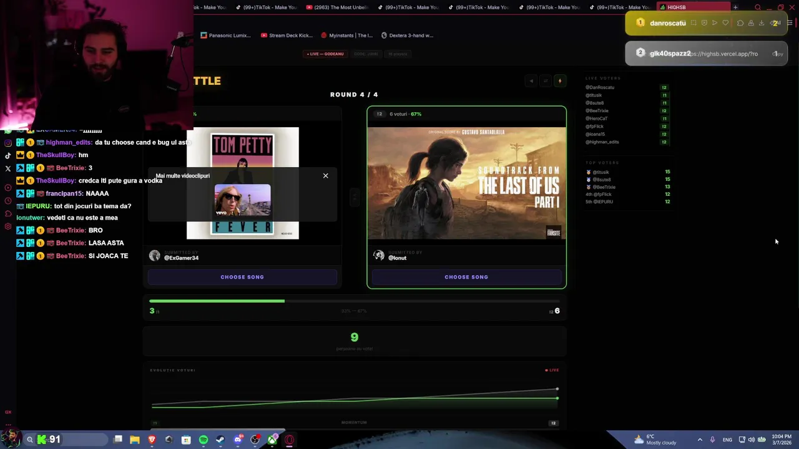
Task: Click the snapshot icon in browser toolbar
Action: coord(694,23)
